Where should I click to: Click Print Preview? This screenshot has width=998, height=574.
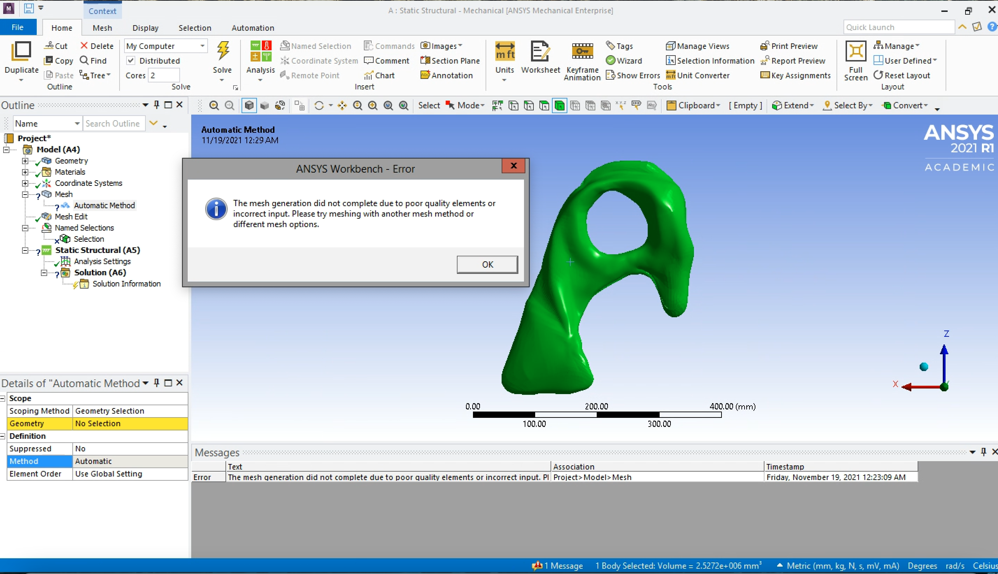click(789, 46)
